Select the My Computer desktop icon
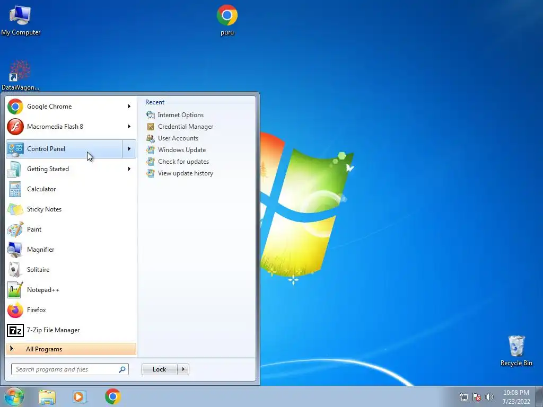This screenshot has width=543, height=407. coord(21,21)
